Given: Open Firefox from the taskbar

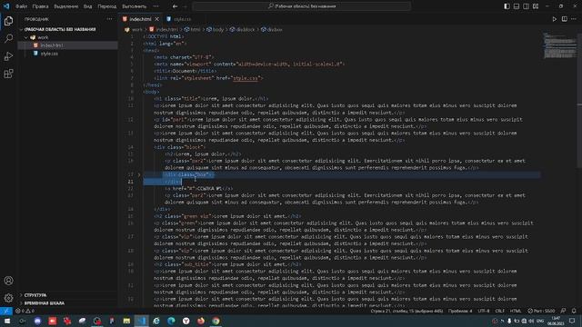Looking at the screenshot, I should 201,321.
